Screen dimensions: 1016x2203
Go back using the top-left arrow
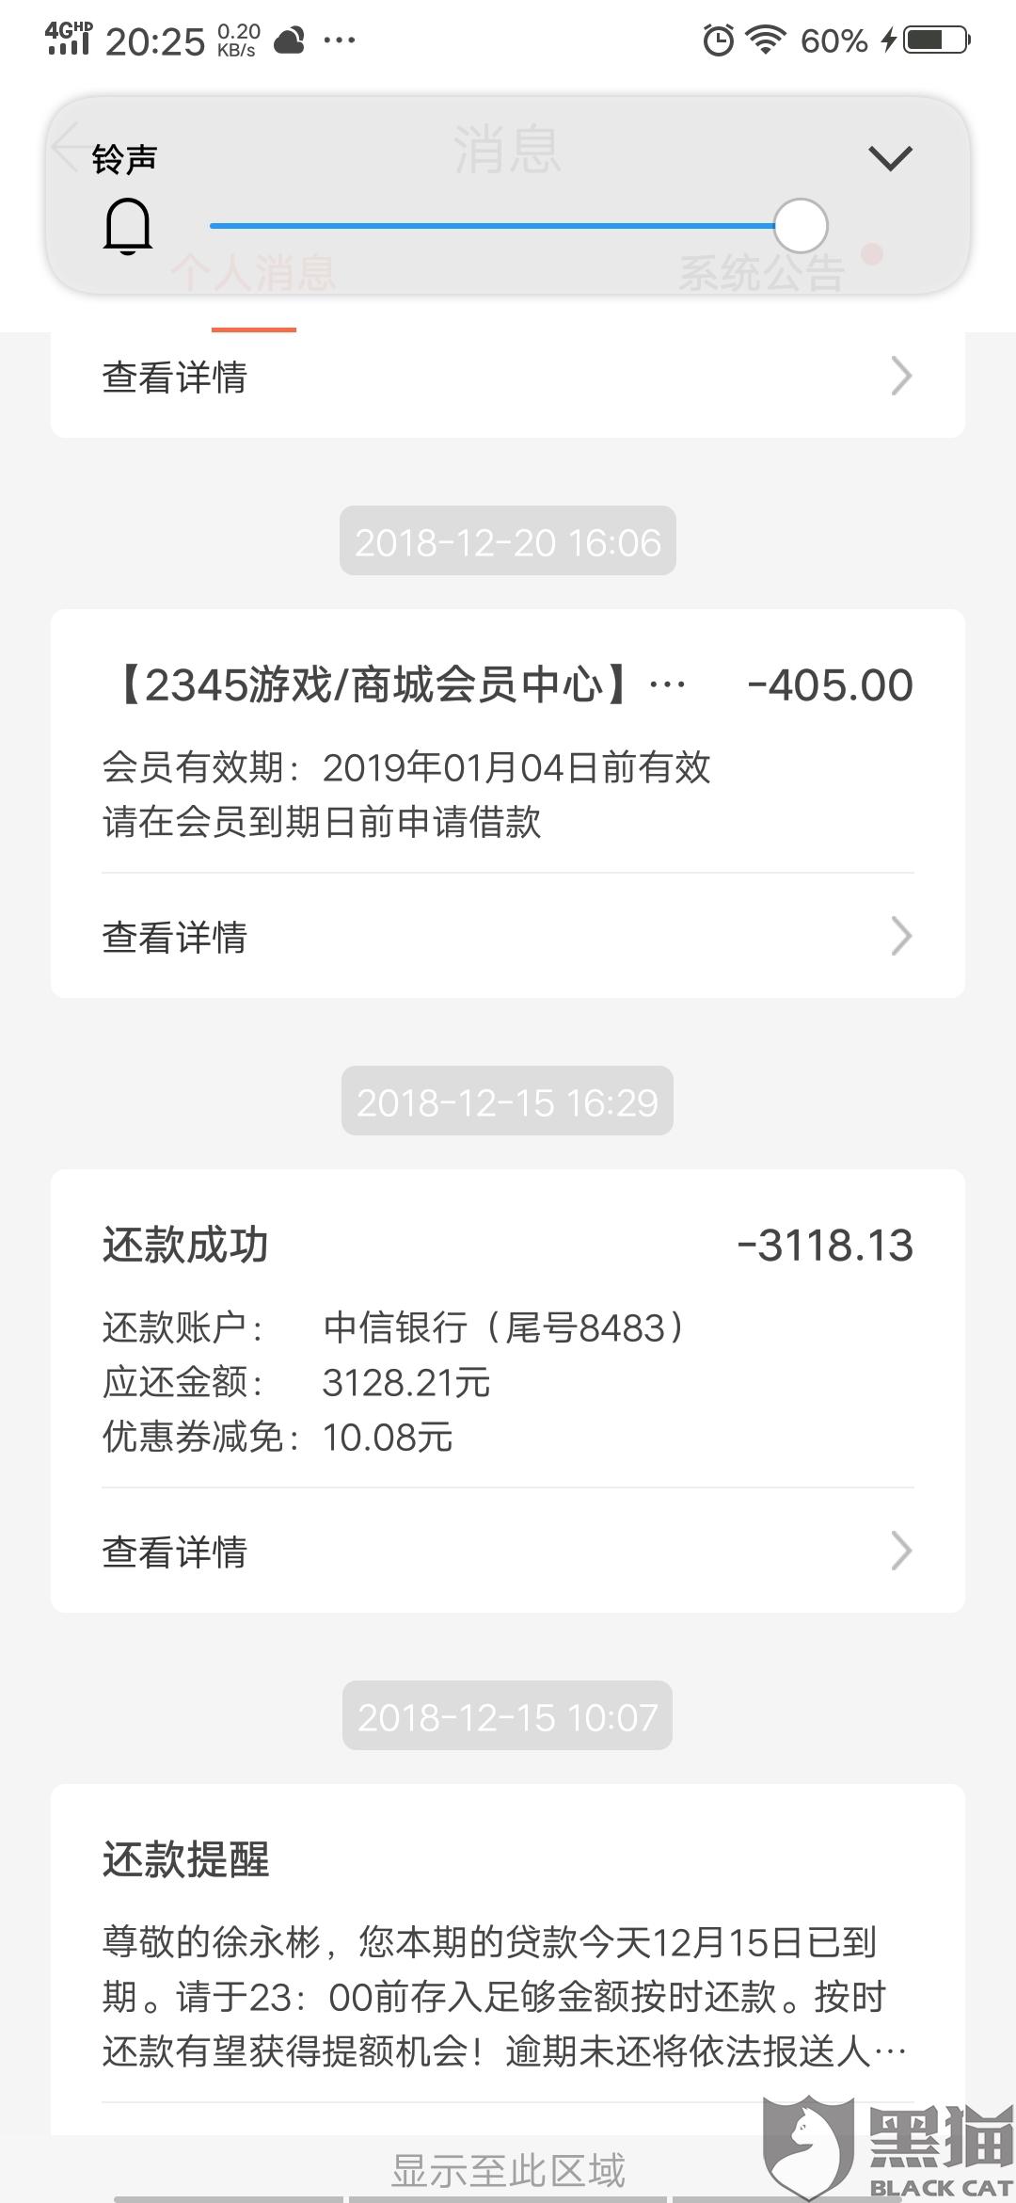point(66,148)
